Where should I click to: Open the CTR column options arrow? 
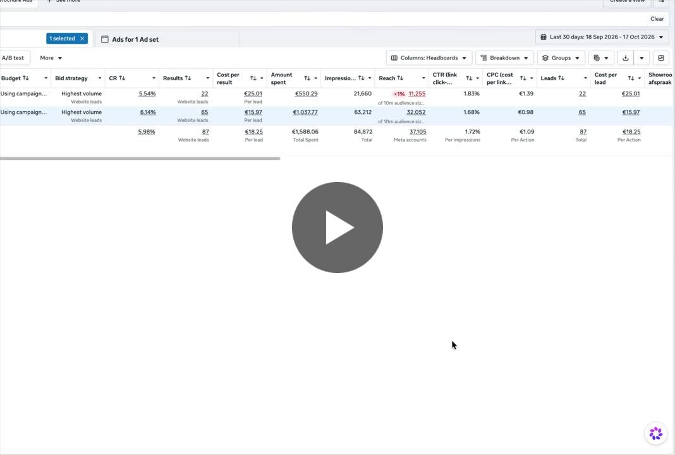(x=477, y=78)
